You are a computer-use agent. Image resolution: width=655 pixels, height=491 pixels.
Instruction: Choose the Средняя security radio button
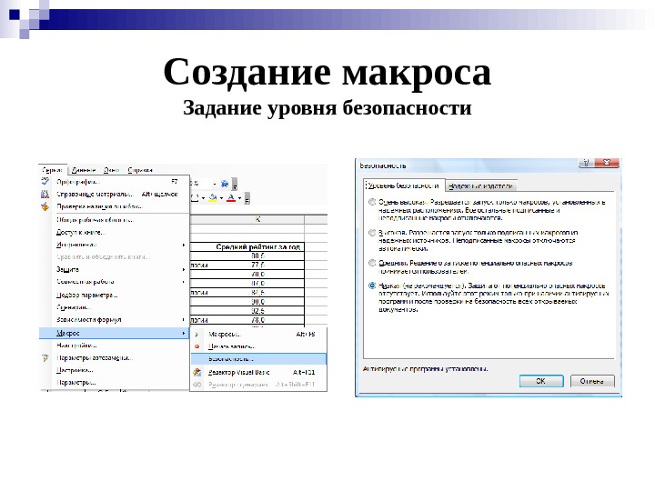[x=372, y=263]
